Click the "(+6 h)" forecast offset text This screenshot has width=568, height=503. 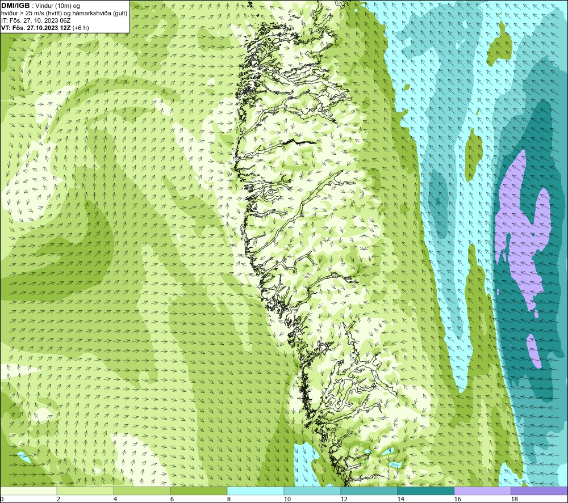tap(81, 28)
